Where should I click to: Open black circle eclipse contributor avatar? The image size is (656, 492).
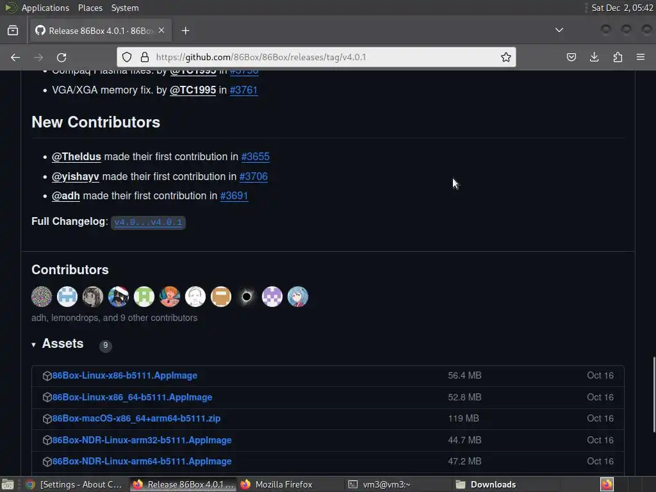coord(247,297)
